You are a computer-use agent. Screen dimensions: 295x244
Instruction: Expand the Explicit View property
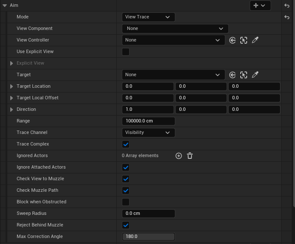point(12,63)
